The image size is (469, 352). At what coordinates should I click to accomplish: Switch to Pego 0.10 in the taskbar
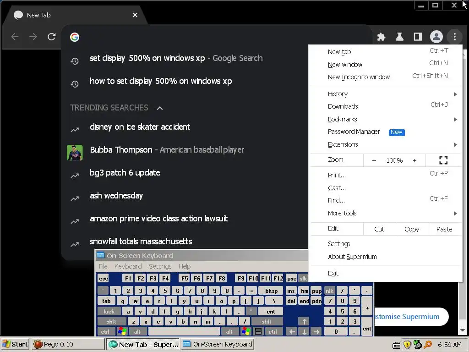[68, 344]
